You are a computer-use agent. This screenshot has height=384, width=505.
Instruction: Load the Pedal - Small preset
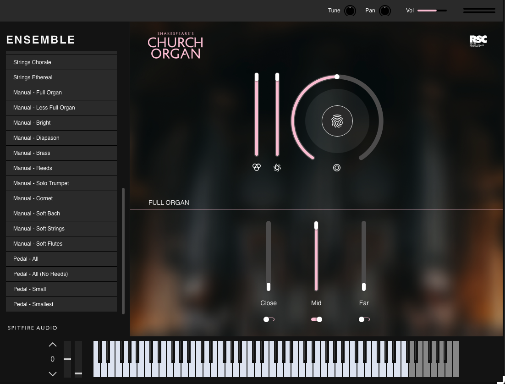click(x=61, y=289)
